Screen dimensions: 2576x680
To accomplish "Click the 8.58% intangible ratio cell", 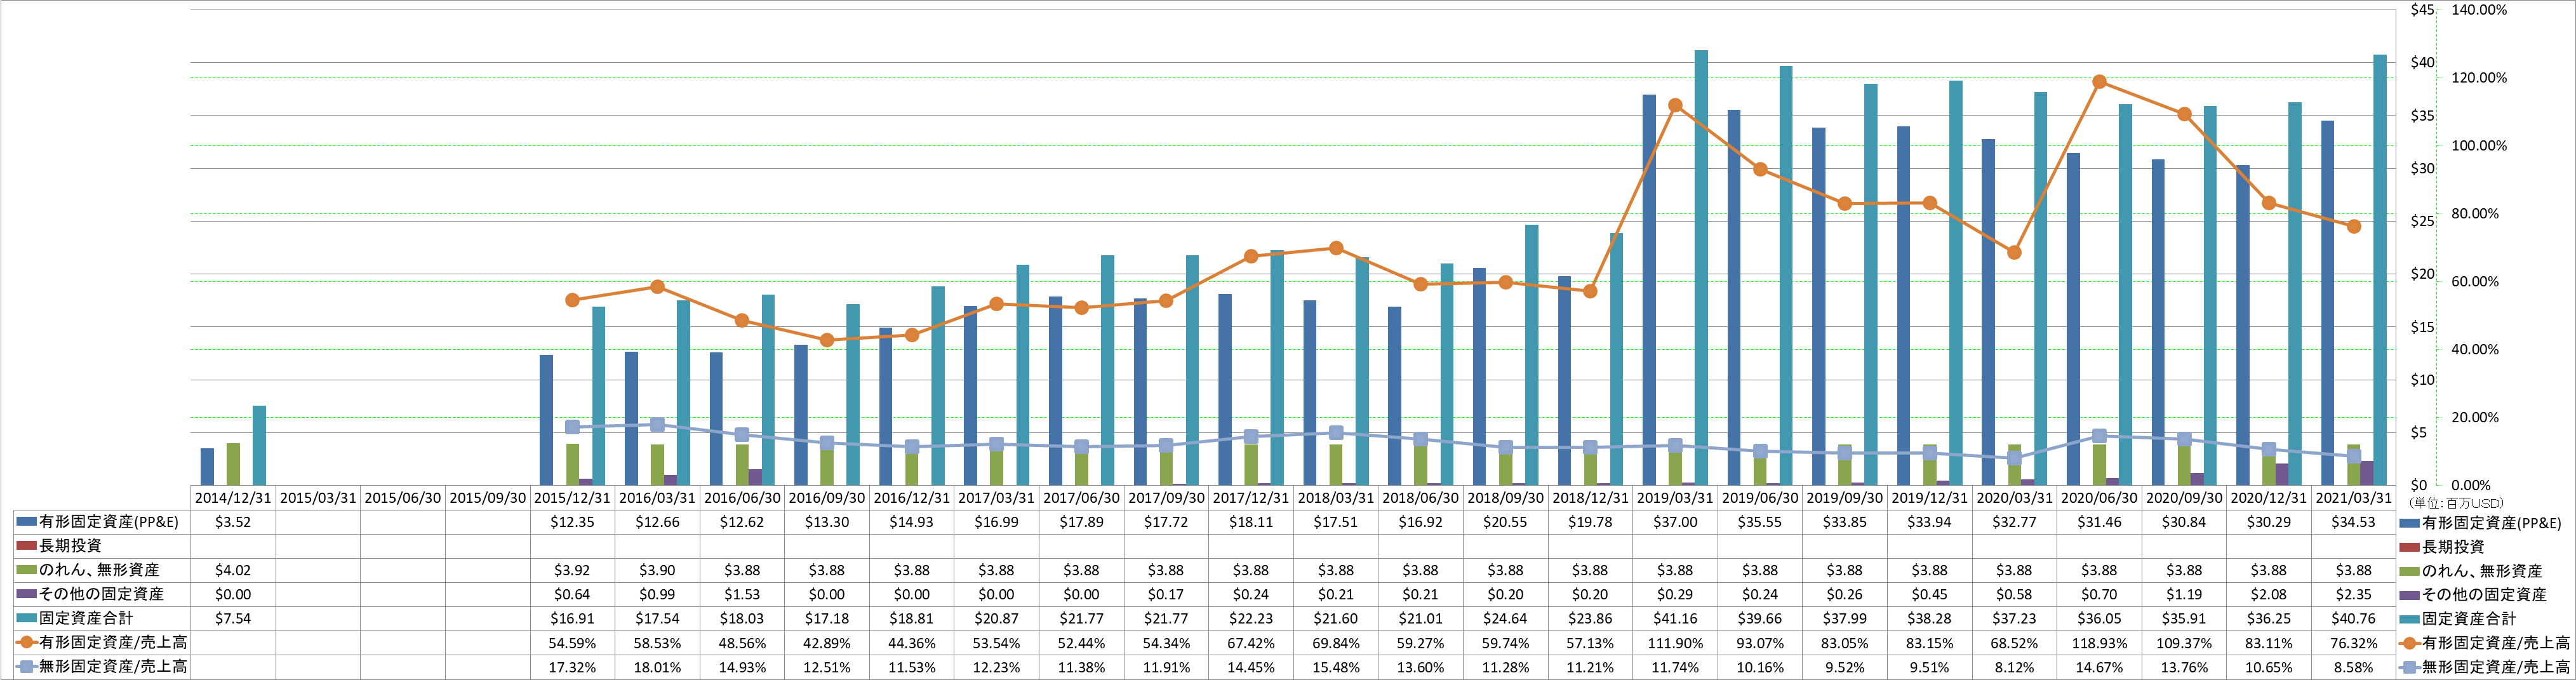I will pos(2354,667).
